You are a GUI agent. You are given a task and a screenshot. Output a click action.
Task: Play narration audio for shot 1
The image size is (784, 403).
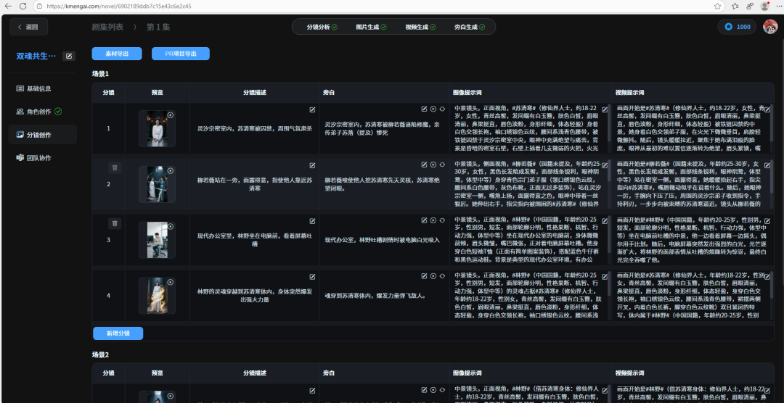(433, 109)
